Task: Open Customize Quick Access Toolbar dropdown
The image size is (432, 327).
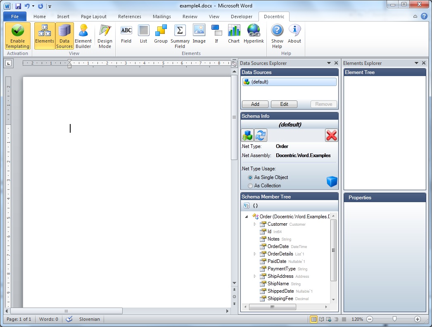Action: [x=50, y=6]
